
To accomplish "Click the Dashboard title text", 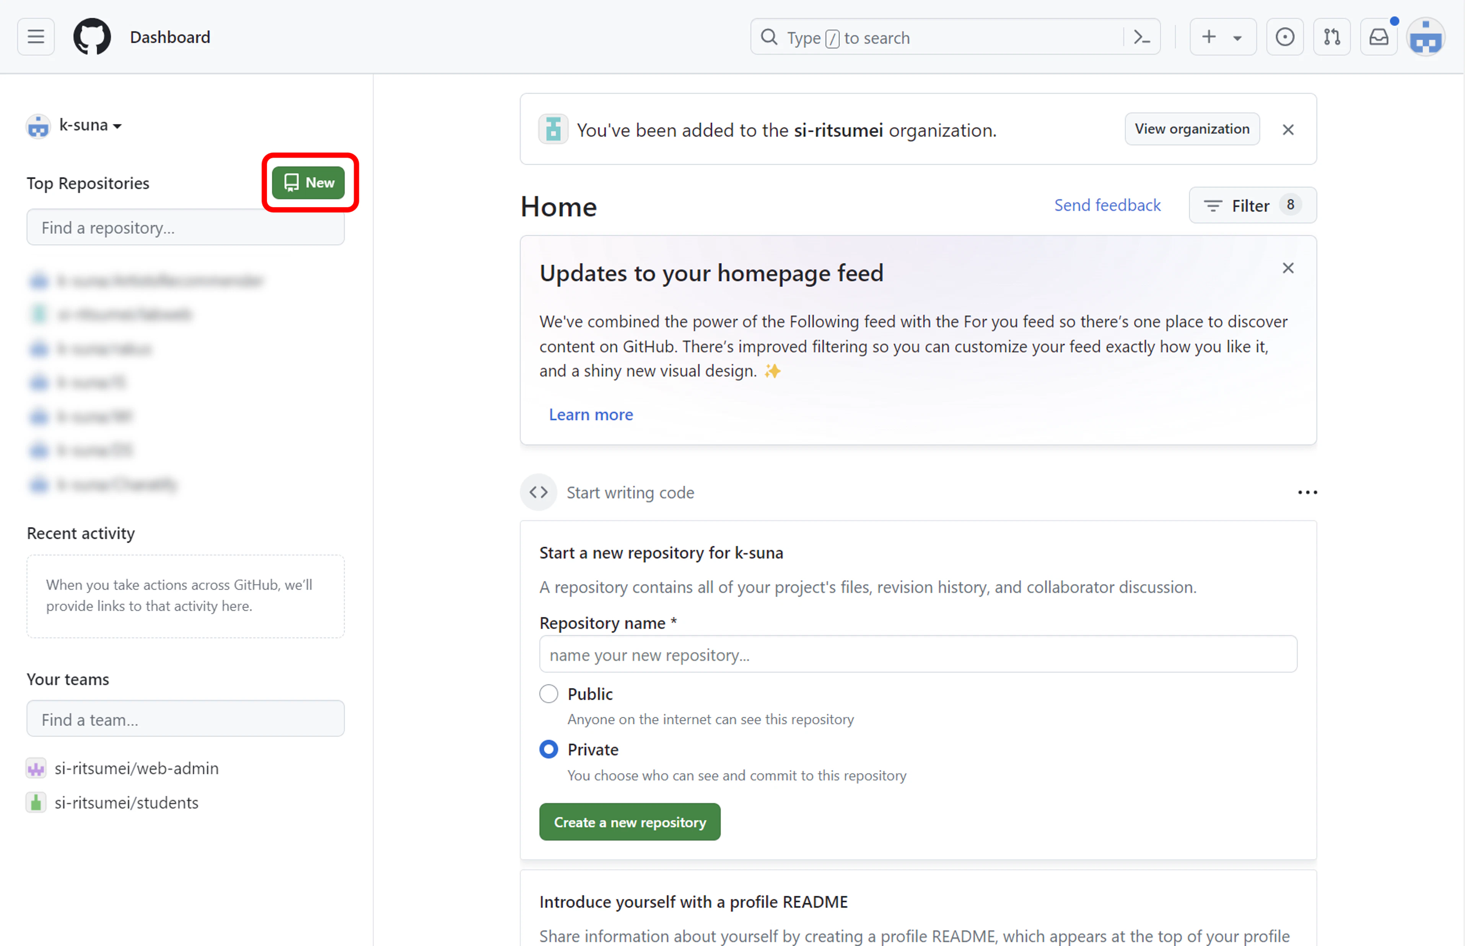I will pos(170,37).
